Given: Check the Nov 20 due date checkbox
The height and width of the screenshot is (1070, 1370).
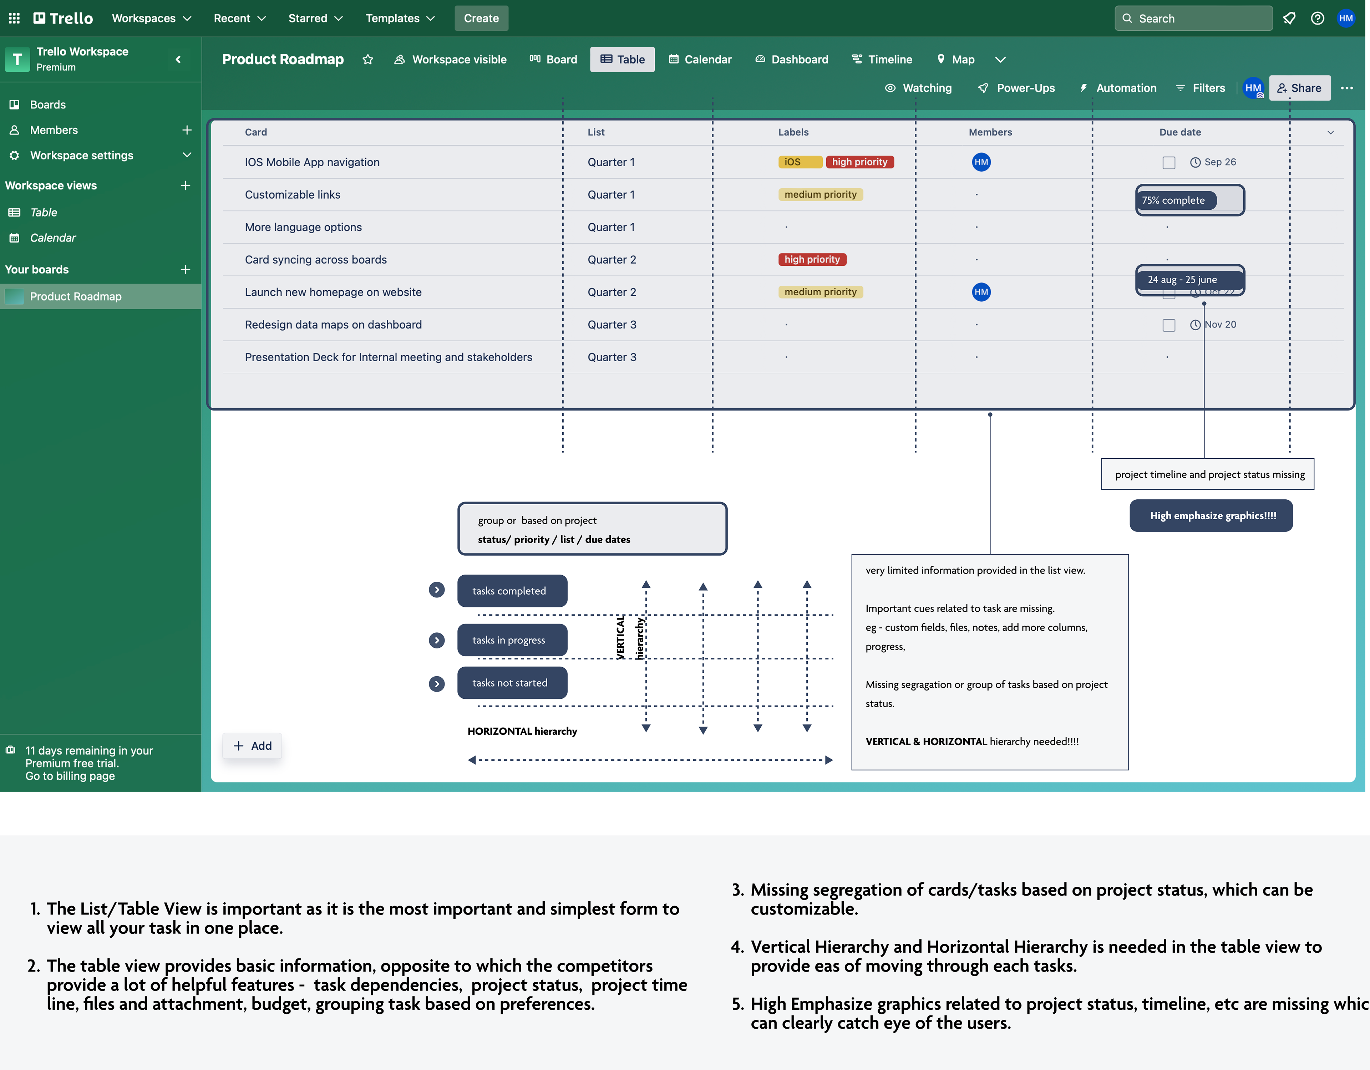Looking at the screenshot, I should tap(1169, 325).
